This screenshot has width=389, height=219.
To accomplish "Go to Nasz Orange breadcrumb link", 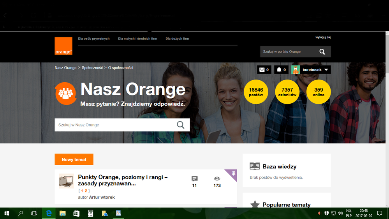I will tap(65, 68).
